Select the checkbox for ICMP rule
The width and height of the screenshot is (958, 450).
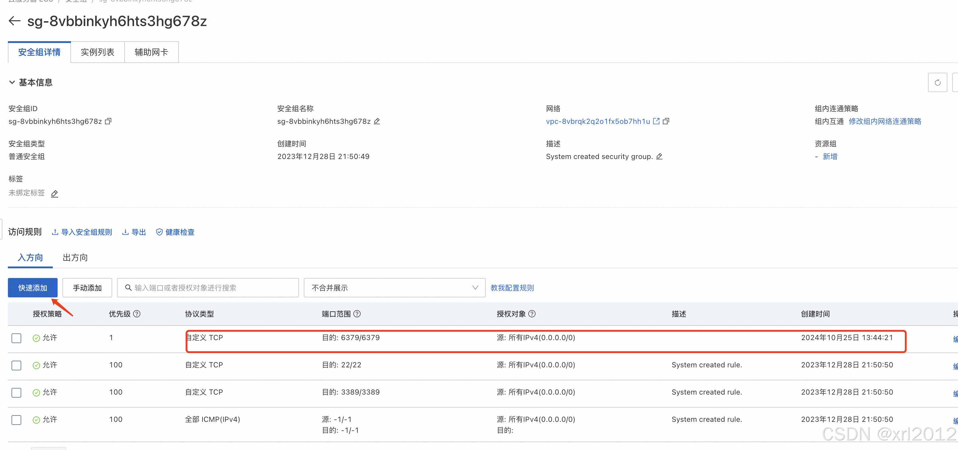click(16, 420)
